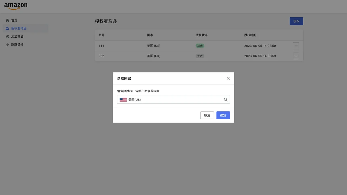Click the 授权时间 column header
The image size is (347, 195).
click(x=250, y=35)
